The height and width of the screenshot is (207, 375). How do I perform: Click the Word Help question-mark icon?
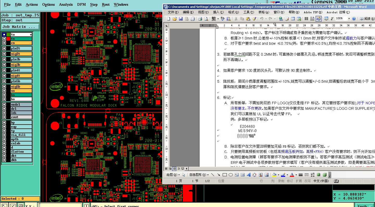[x=354, y=19]
